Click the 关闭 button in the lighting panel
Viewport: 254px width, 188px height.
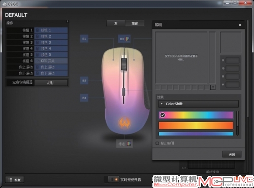pos(232,154)
